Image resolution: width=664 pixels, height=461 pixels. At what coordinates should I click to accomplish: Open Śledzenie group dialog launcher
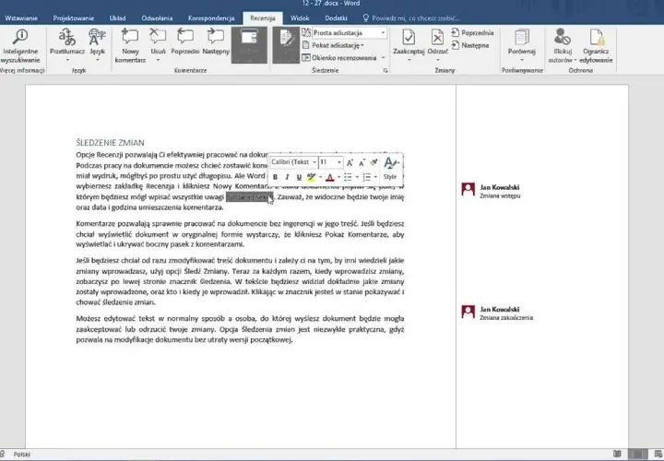tap(385, 70)
